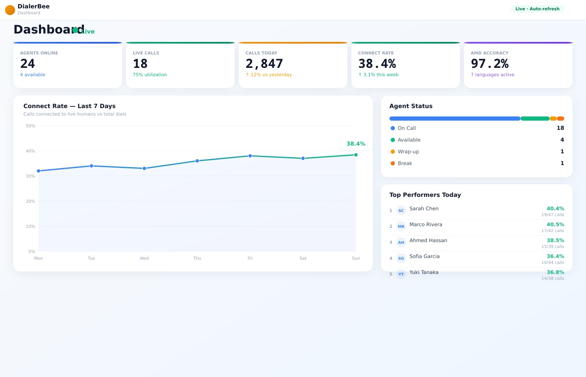Open Sarah Chen's performer name
Screen dimensions: 586x377
424,209
